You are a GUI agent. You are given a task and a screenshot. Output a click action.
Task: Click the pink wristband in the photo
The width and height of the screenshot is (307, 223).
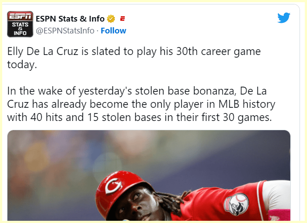pos(280,216)
